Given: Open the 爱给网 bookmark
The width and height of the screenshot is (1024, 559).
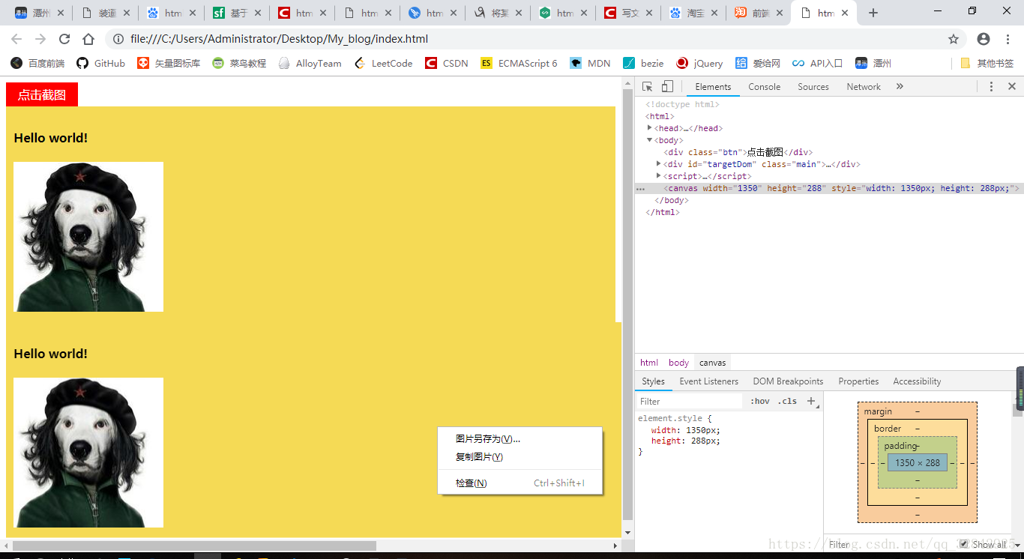Looking at the screenshot, I should pyautogui.click(x=758, y=64).
